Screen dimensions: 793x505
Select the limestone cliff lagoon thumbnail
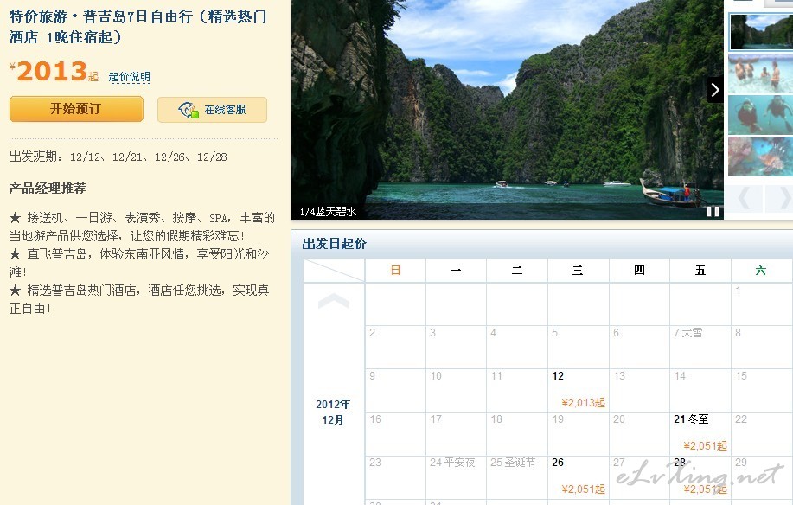tap(761, 32)
